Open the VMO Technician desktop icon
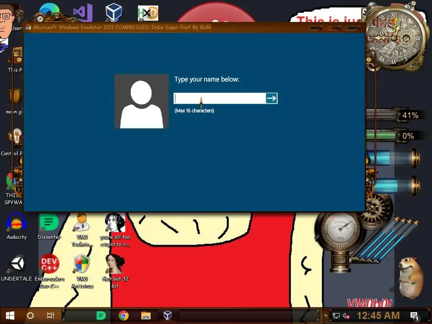The height and width of the screenshot is (324, 432). coord(82,230)
